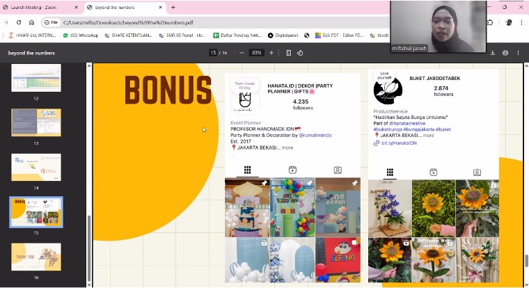Go to browser home page
This screenshot has width=529, height=288.
[32, 22]
